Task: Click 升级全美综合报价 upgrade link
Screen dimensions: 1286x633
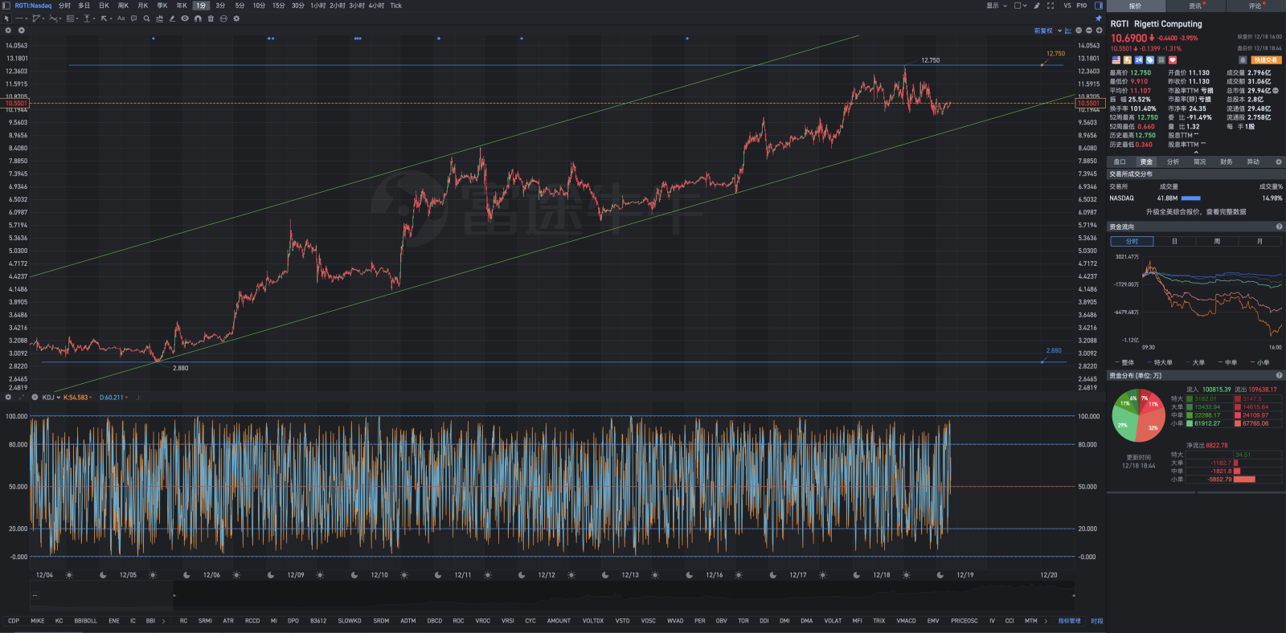Action: (1196, 212)
